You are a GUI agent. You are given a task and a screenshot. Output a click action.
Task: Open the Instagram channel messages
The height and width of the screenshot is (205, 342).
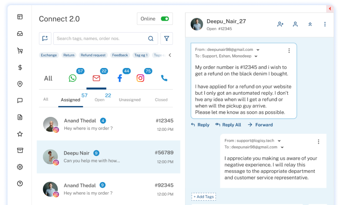pos(141,78)
